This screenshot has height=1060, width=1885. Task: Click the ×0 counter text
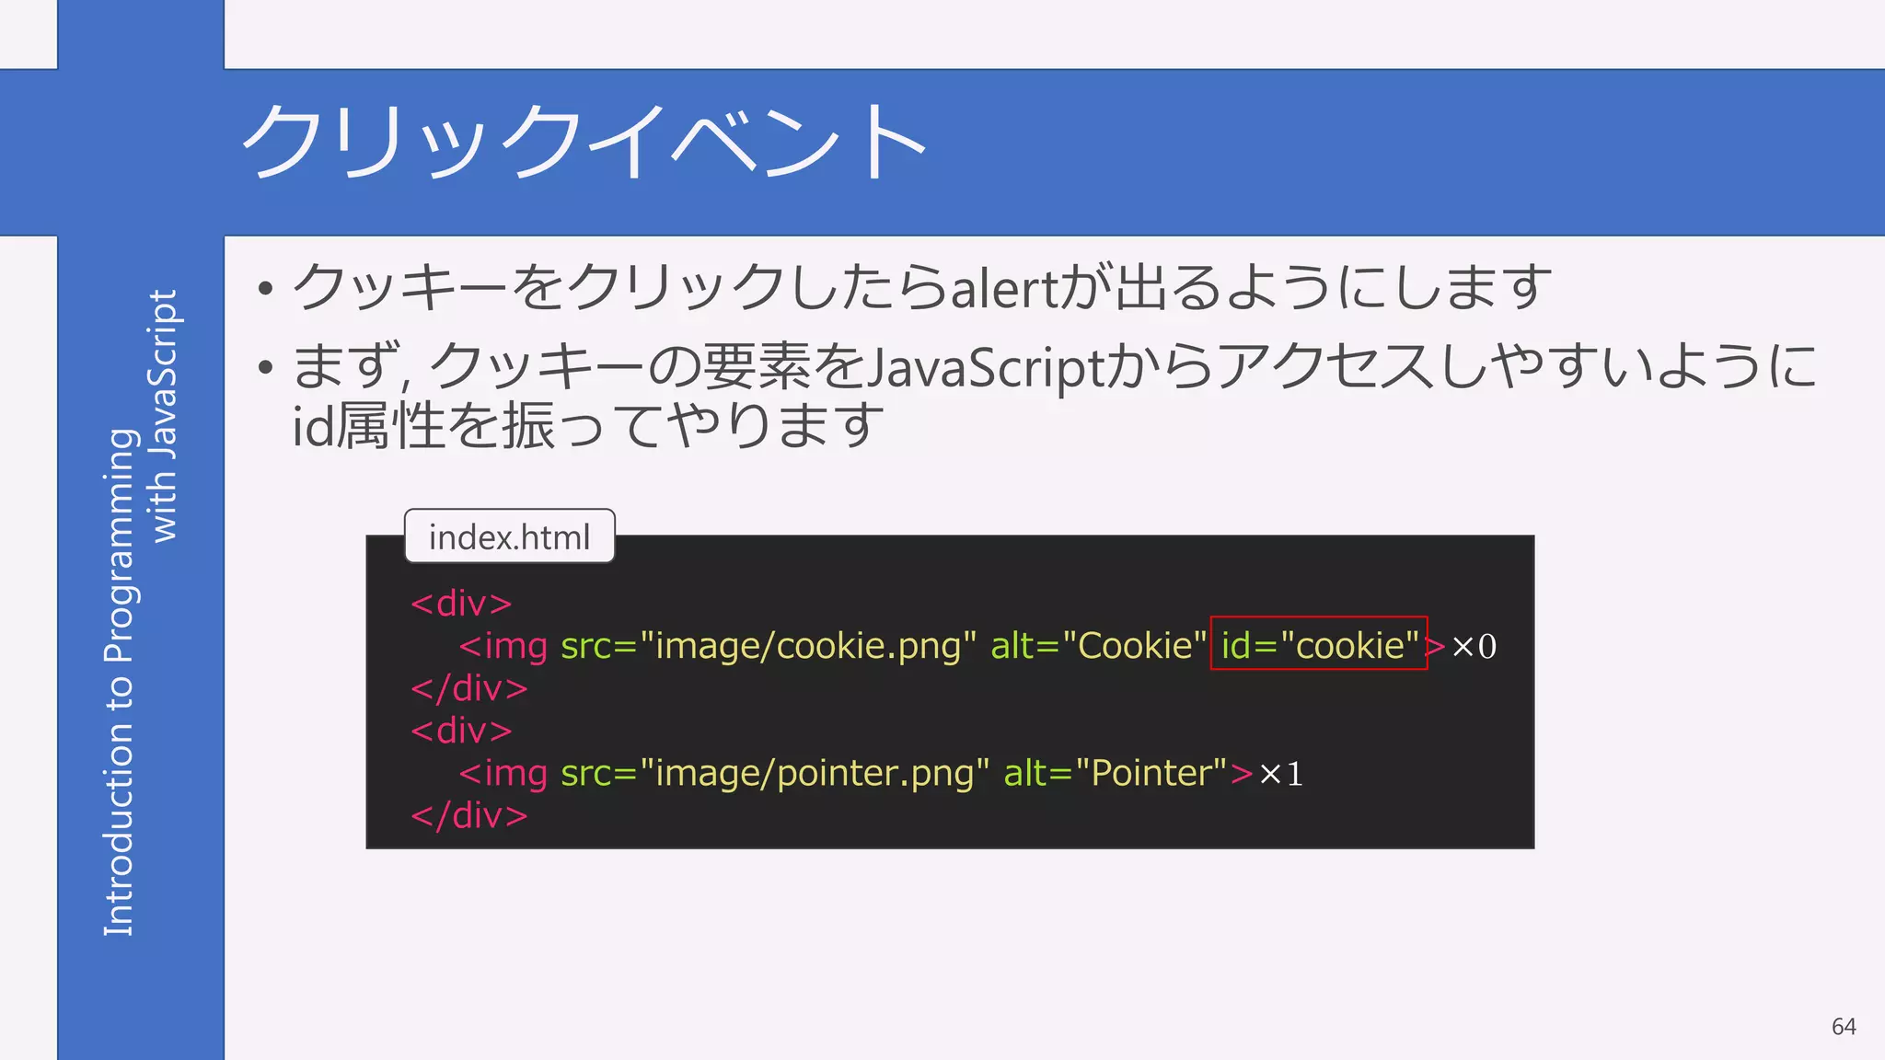tap(1474, 647)
